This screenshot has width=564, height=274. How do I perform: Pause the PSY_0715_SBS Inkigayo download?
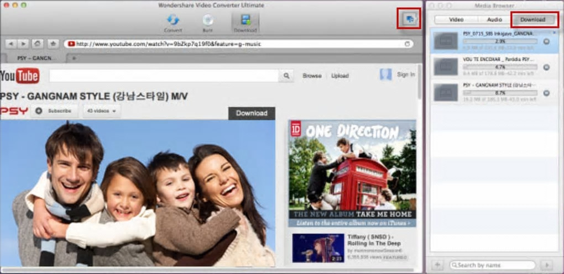(x=546, y=42)
